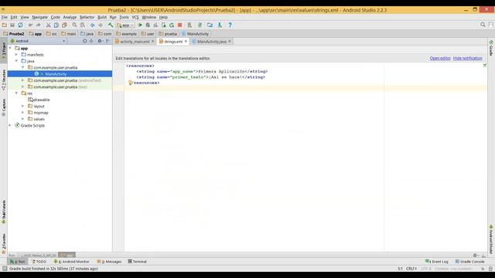
Task: Click the Undo arrow icon
Action: coord(30,25)
